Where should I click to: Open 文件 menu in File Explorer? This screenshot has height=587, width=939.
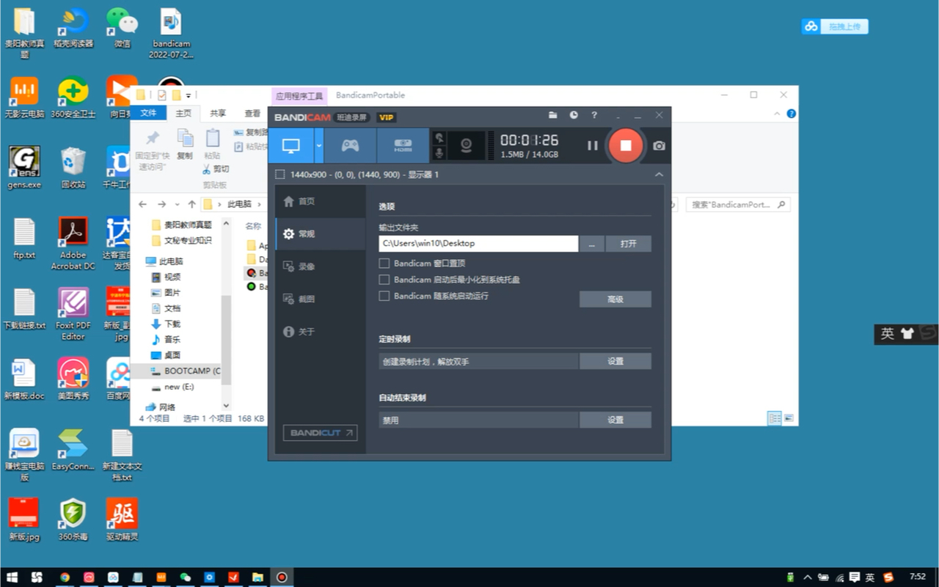pos(148,113)
